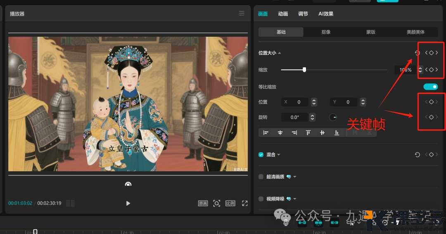Click the 缩放 value stepper arrows

pos(420,70)
